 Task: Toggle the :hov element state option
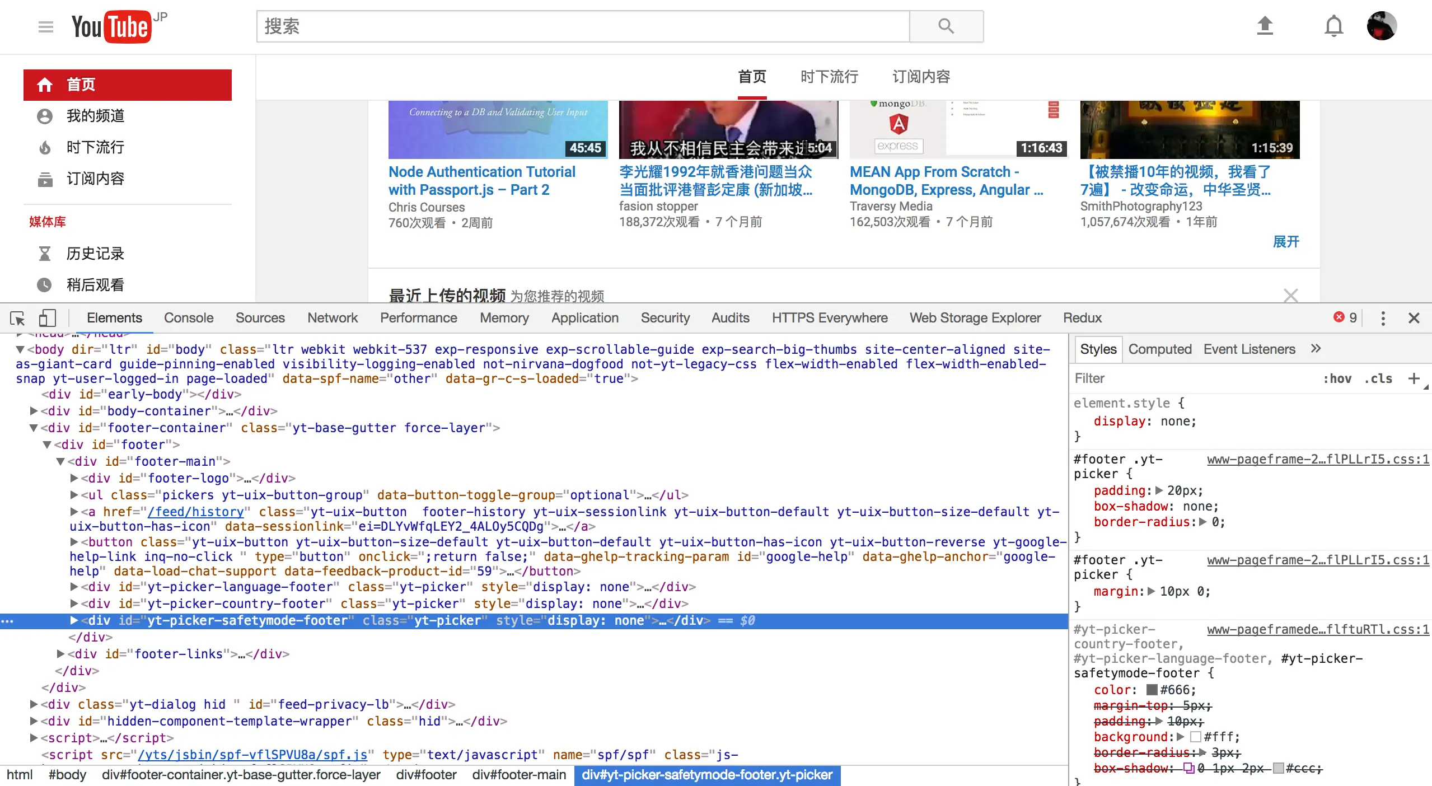tap(1337, 378)
